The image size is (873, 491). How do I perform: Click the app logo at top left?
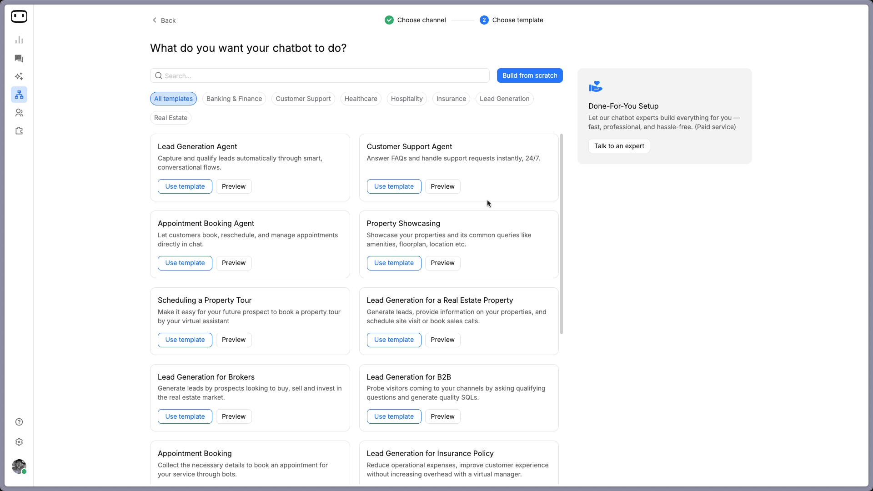tap(19, 16)
